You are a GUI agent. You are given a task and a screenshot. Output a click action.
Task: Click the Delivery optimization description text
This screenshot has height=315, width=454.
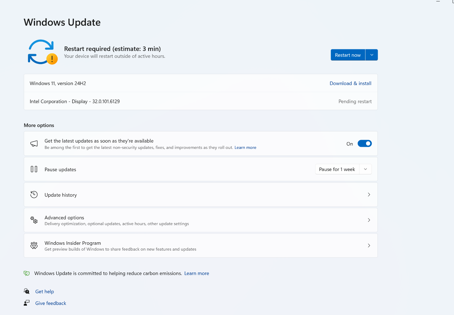coord(117,224)
